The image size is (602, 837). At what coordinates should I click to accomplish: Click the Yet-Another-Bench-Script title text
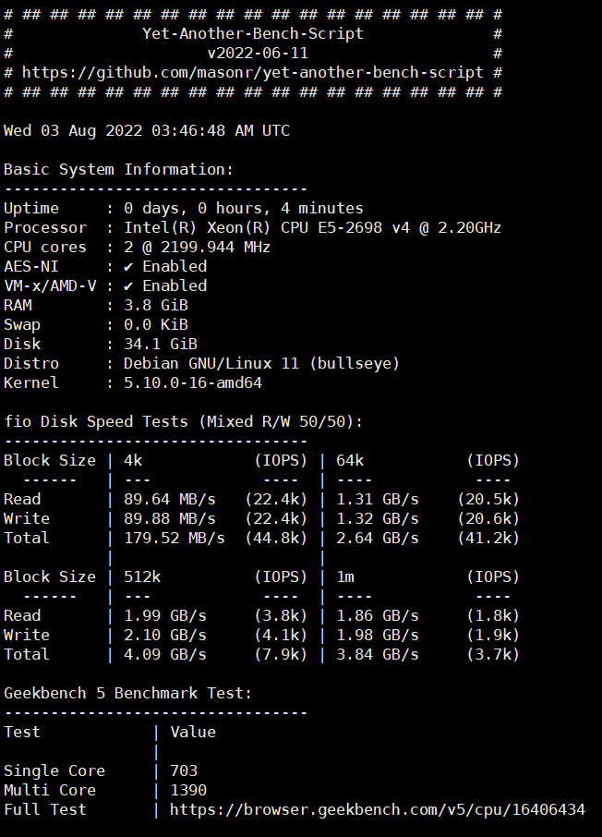(x=252, y=33)
